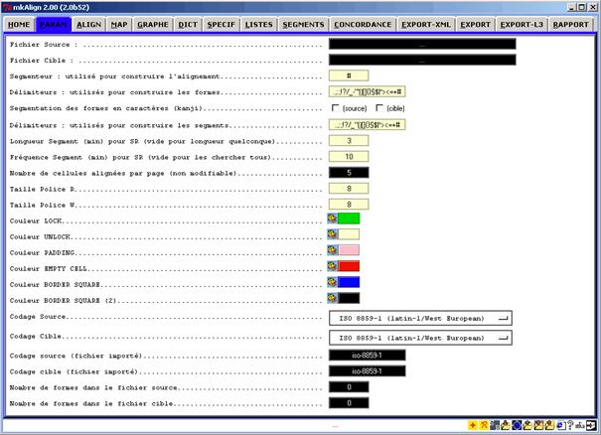Open the RAPPORT tab
Screen dimensions: 601x435
(570, 25)
